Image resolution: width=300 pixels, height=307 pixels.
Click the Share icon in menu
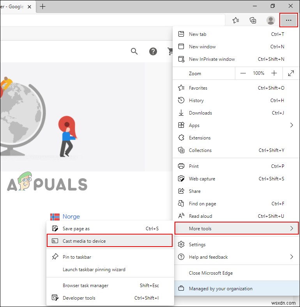[181, 191]
